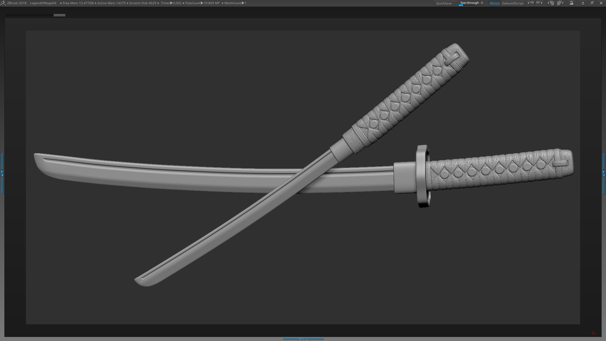Screen dimensions: 606x341
Task: Click the 'MeshCount 1' status text
Action: (x=235, y=3)
